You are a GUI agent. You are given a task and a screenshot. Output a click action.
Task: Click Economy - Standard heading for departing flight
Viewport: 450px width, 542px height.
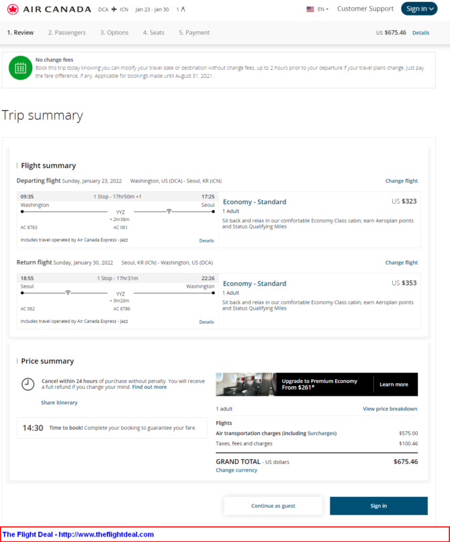[x=255, y=202]
